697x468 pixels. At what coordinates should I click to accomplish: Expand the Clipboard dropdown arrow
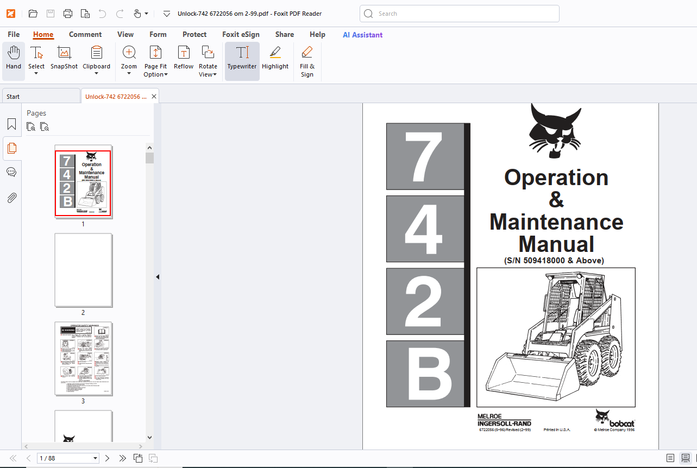[x=97, y=74]
